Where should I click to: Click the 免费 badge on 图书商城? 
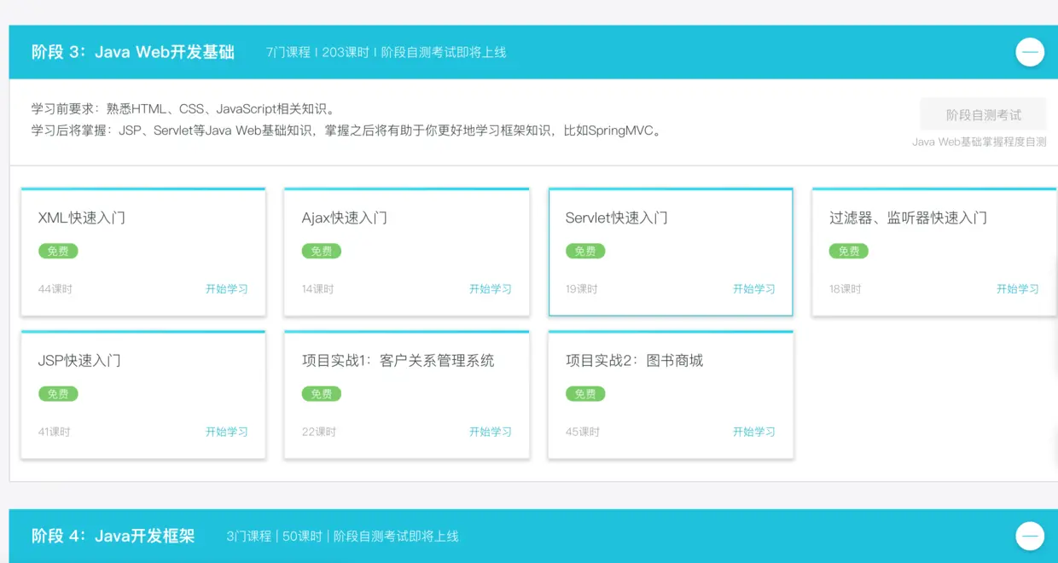pyautogui.click(x=585, y=393)
